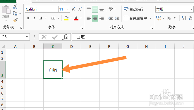Apply comma style separator
194x110 pixels.
[x=175, y=18]
